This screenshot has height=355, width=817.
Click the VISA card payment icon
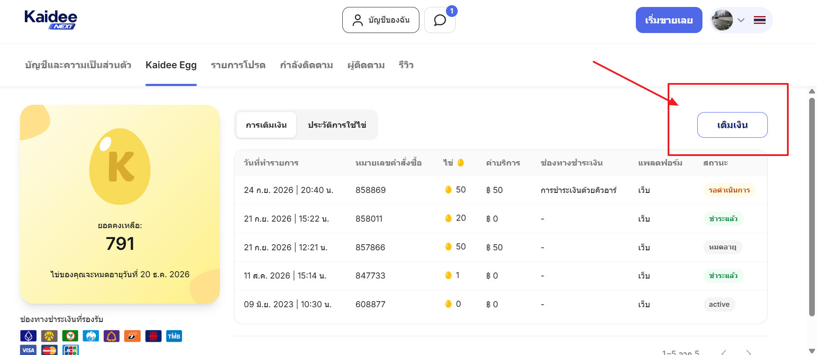tap(28, 350)
